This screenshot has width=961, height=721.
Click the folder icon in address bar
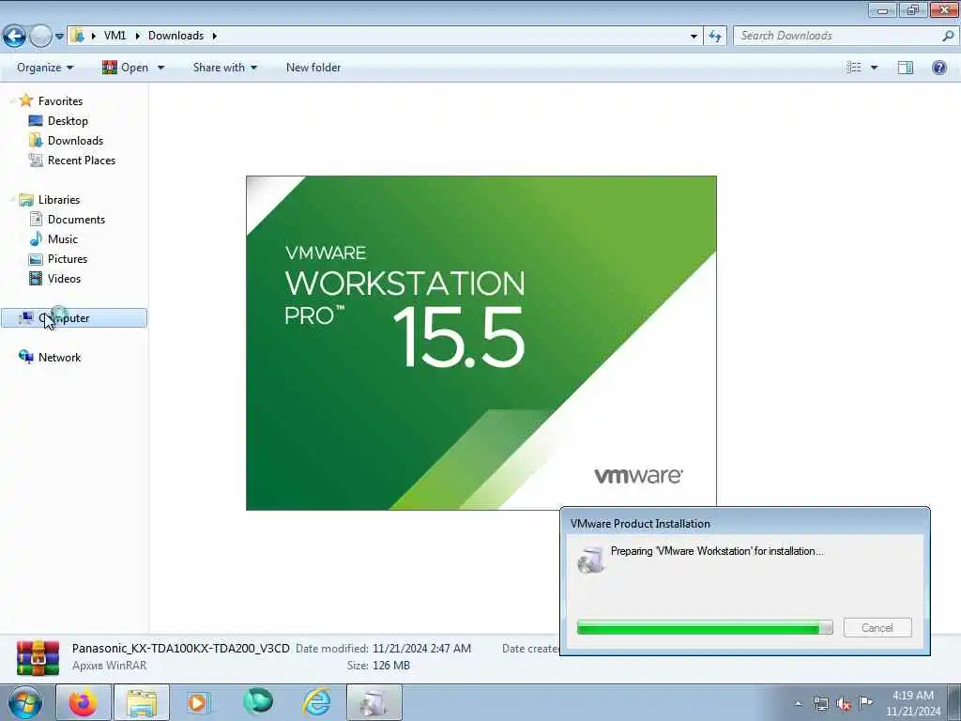coord(77,36)
